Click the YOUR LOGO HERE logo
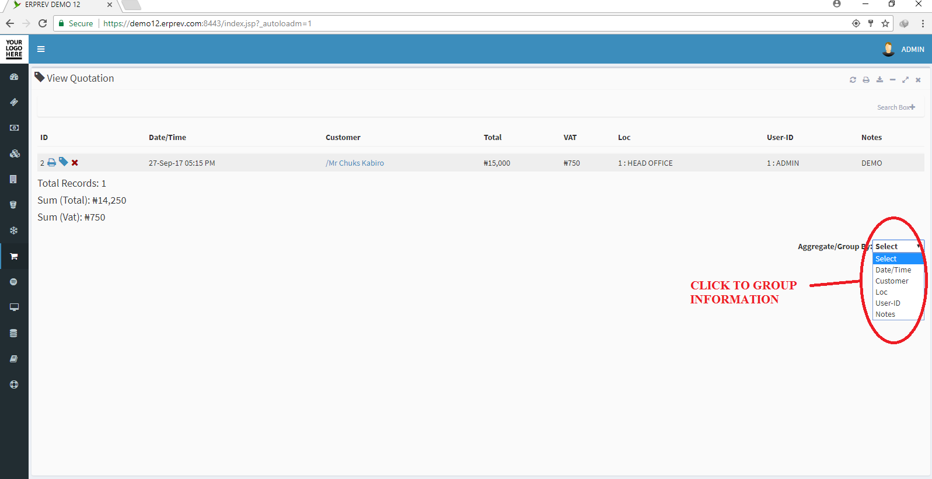 pos(14,49)
